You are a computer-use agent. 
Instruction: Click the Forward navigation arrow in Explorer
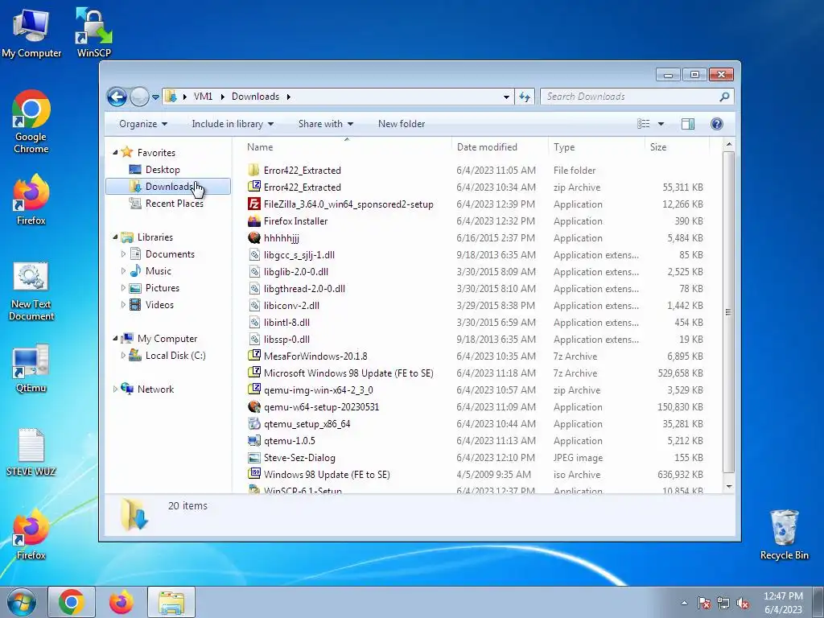click(x=139, y=97)
